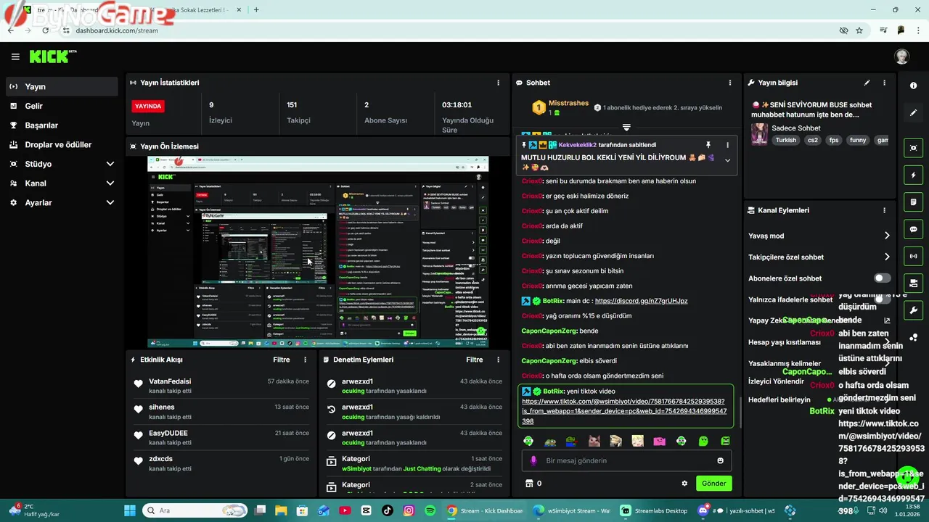Open pinned message options menu

pos(727,145)
